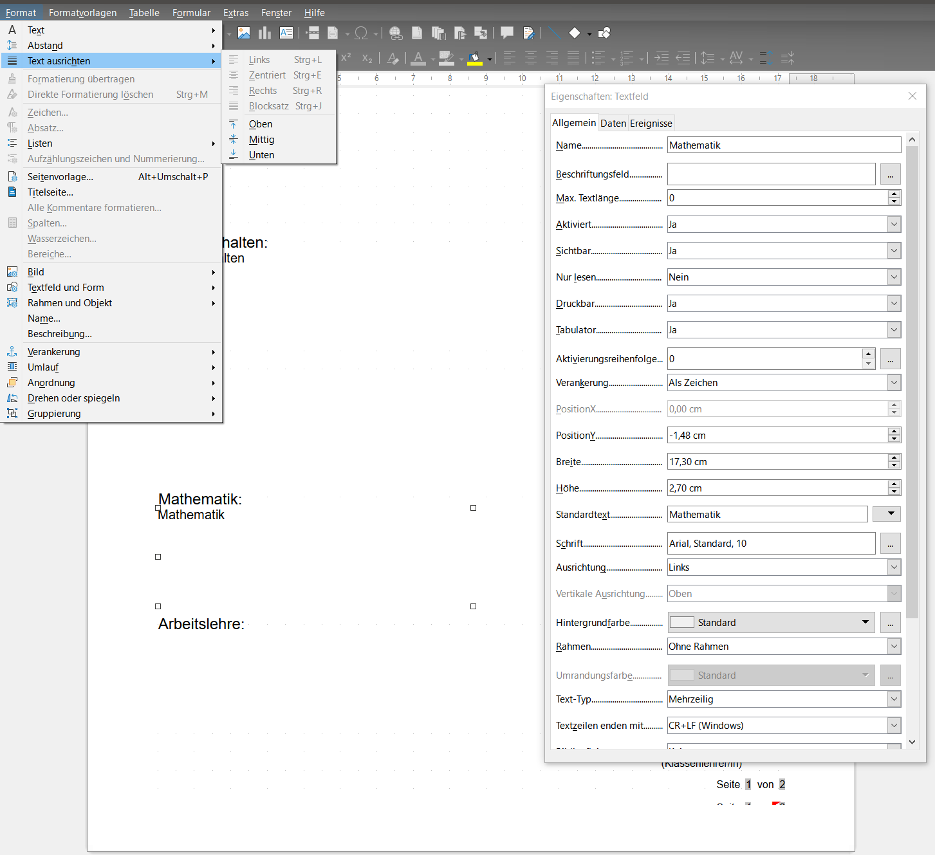Click the increase indent toolbar icon

662,58
